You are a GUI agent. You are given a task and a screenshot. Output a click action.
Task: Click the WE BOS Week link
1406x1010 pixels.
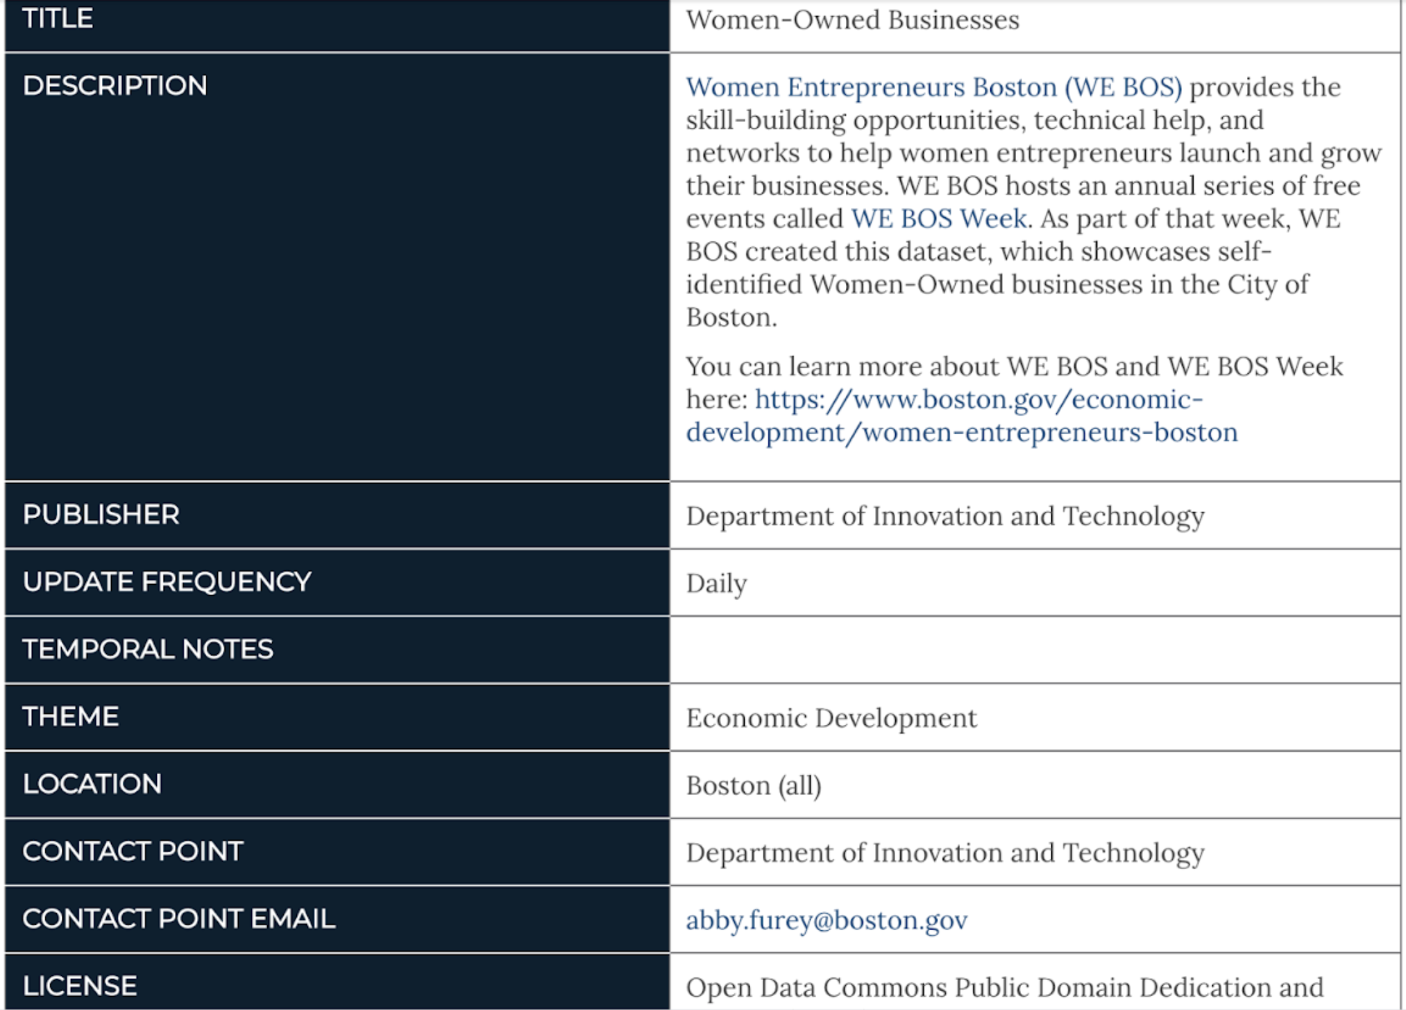pyautogui.click(x=938, y=219)
